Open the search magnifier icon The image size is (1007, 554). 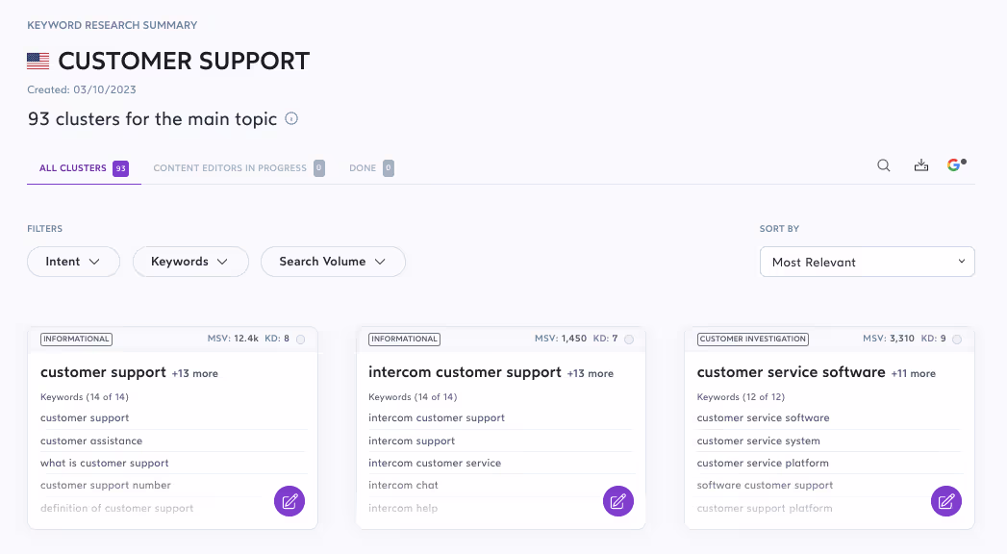click(884, 165)
